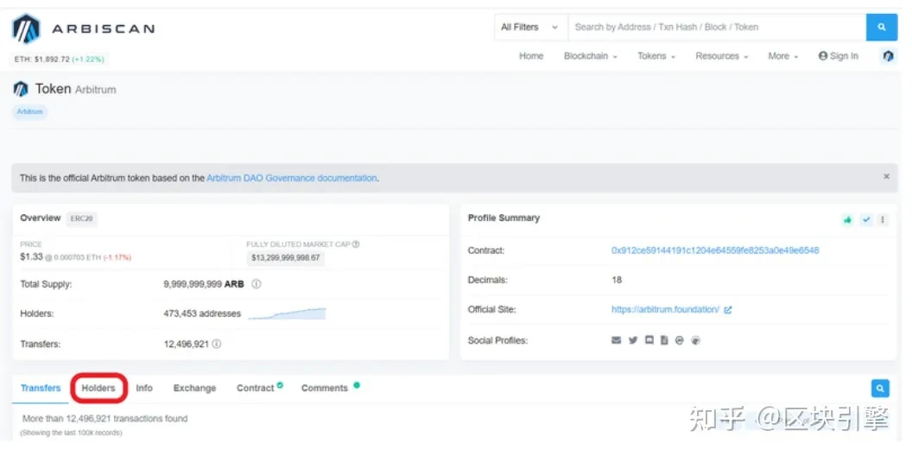This screenshot has width=912, height=456.
Task: Click the Twitter bird social profile icon
Action: click(633, 340)
